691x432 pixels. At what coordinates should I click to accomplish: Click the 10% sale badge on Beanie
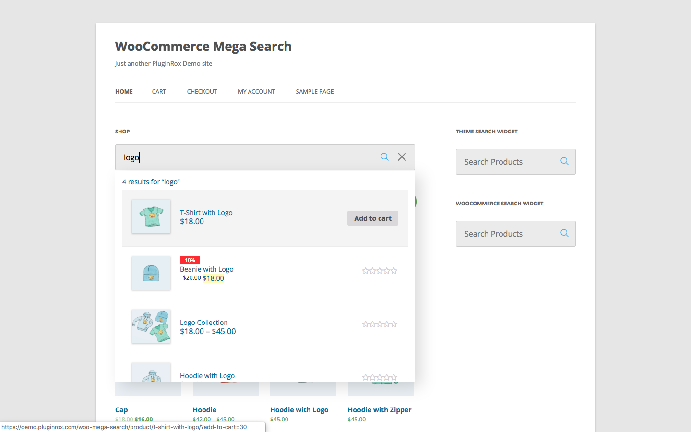190,260
